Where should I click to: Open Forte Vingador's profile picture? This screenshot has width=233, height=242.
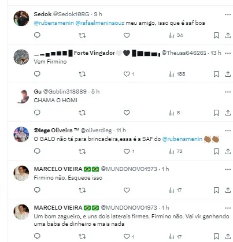tap(21, 57)
